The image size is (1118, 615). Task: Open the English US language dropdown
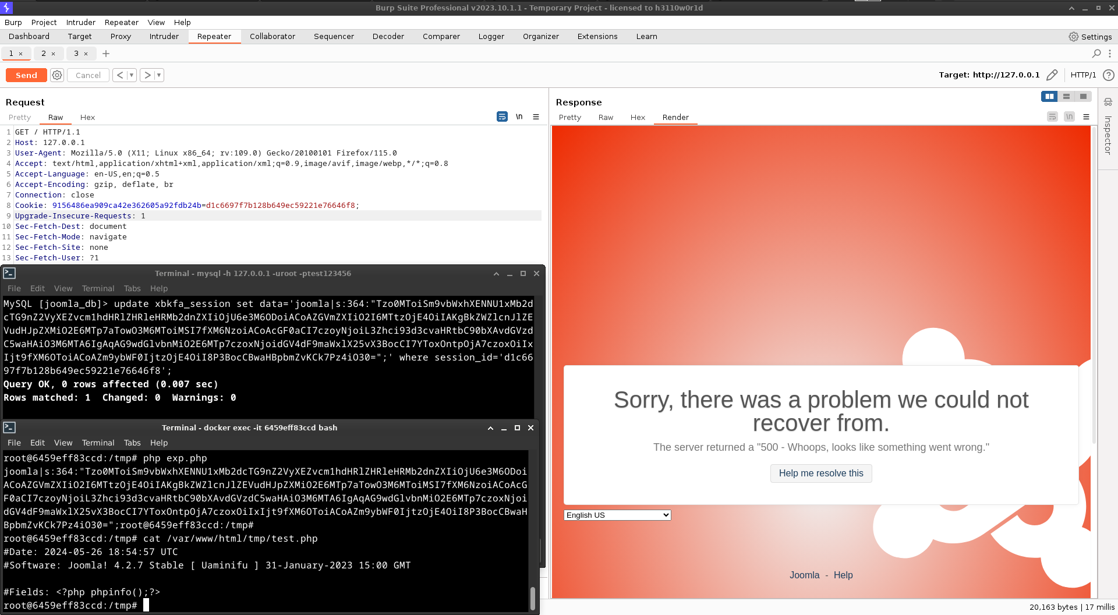(x=617, y=515)
